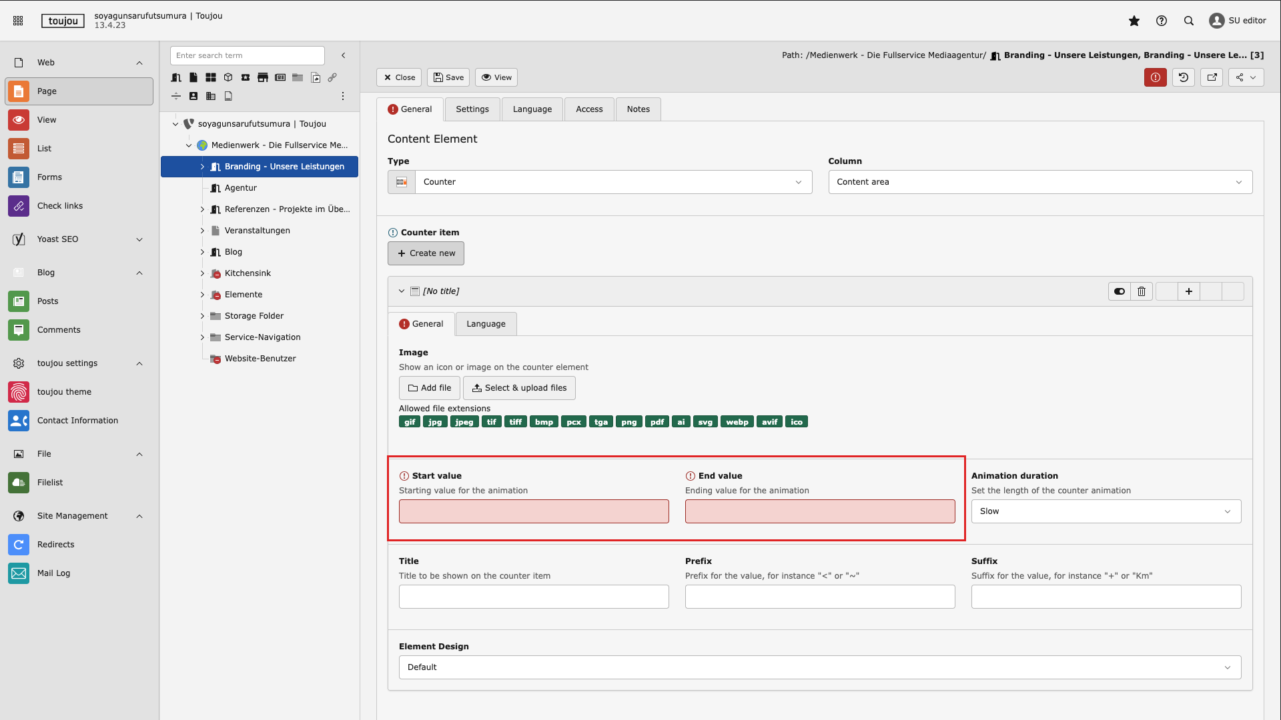Click the record history icon
This screenshot has width=1281, height=720.
pos(1184,77)
